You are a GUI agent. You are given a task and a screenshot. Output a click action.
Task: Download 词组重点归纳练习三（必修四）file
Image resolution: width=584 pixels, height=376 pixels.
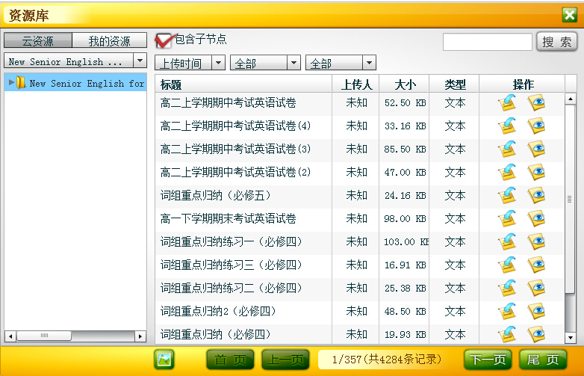pos(508,265)
